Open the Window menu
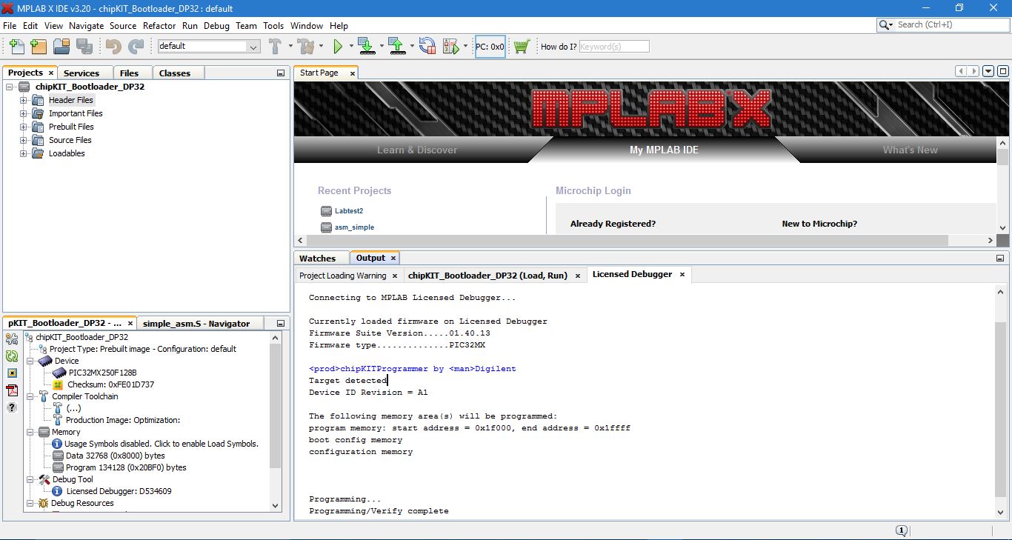The image size is (1012, 540). 307,25
